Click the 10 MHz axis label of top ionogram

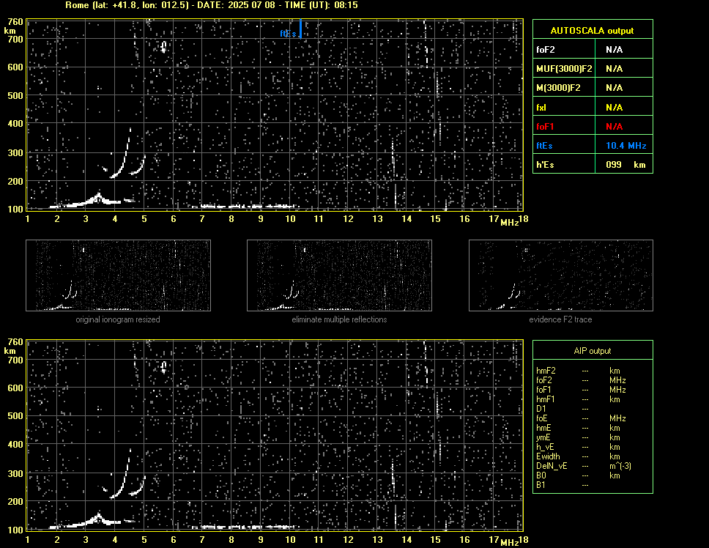[290, 219]
